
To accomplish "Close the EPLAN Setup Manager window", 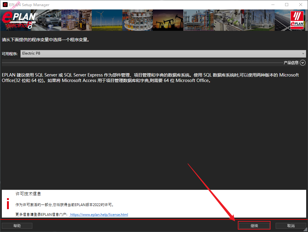I will click(x=301, y=5).
